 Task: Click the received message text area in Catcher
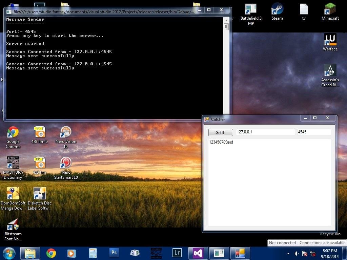(x=269, y=182)
